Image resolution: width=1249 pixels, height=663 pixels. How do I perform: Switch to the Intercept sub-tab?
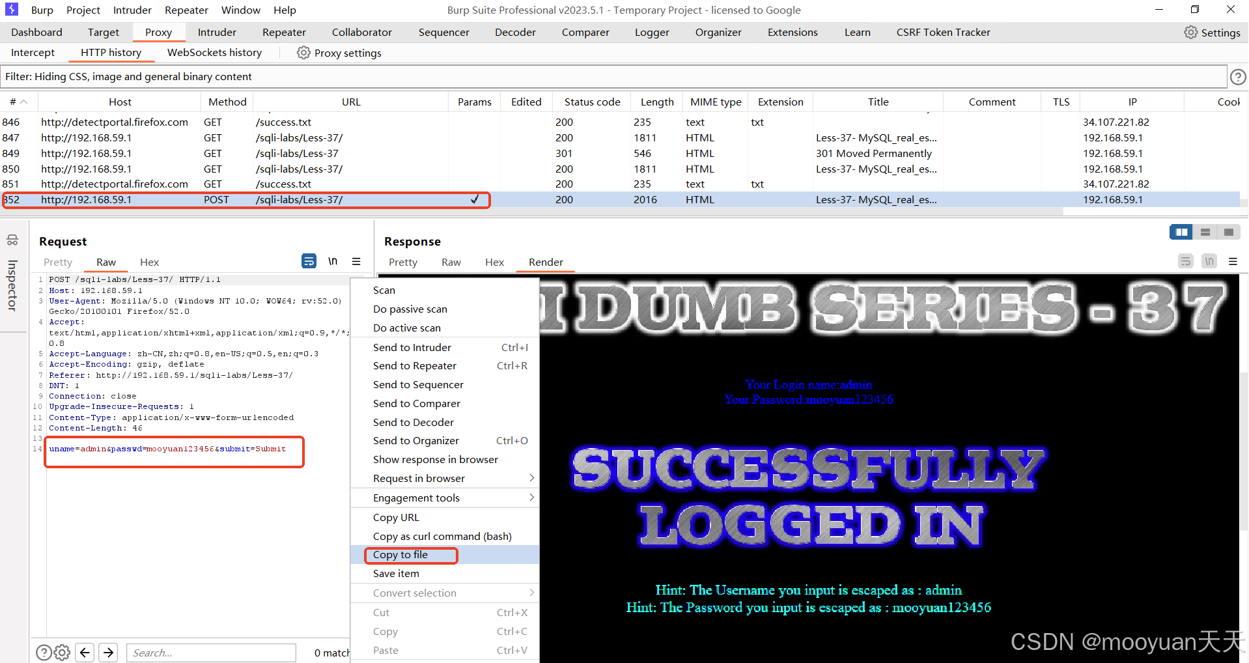coord(33,53)
